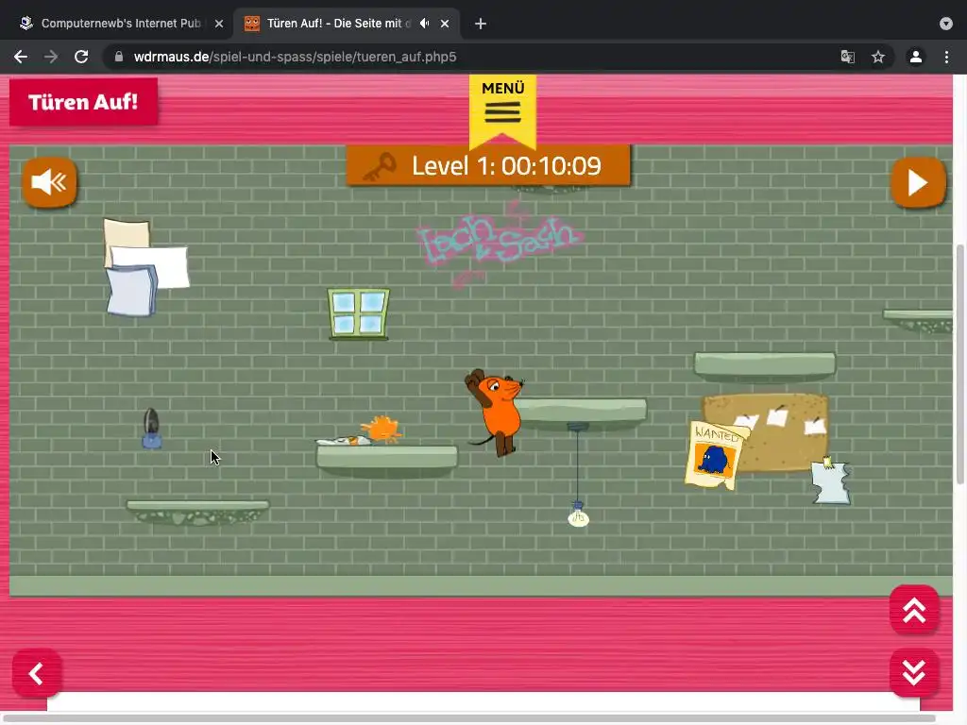Open the translate page icon

coord(848,57)
